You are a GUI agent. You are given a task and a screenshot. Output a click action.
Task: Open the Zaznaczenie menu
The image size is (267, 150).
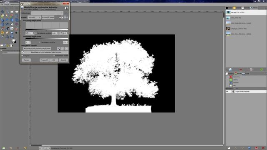(x=15, y=5)
